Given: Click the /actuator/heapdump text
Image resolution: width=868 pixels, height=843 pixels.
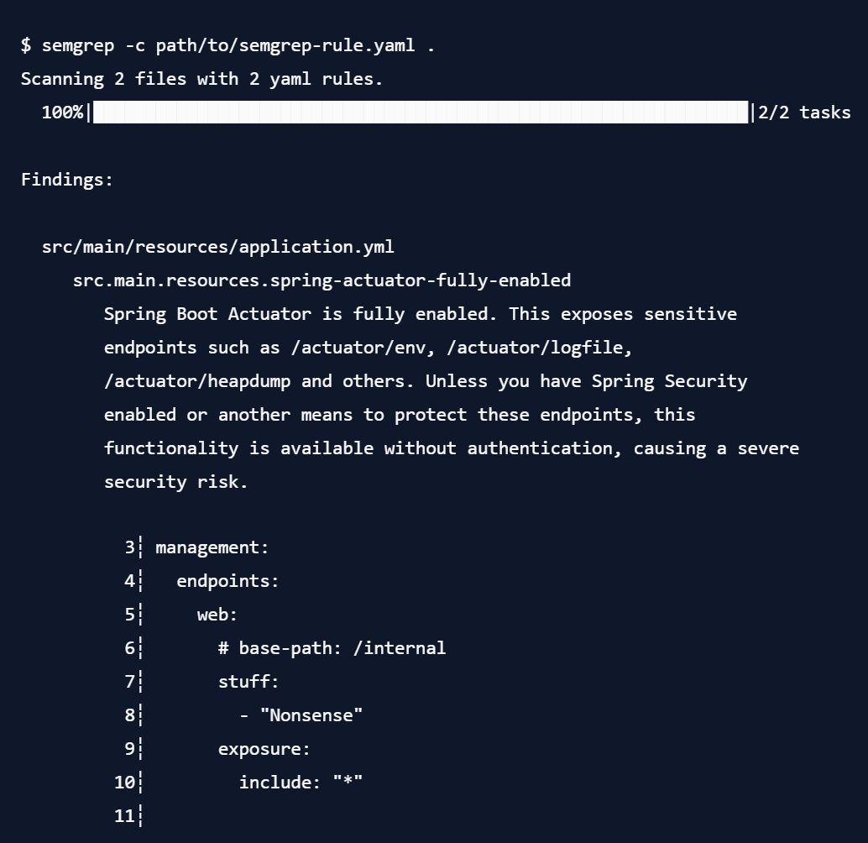Looking at the screenshot, I should tap(197, 381).
